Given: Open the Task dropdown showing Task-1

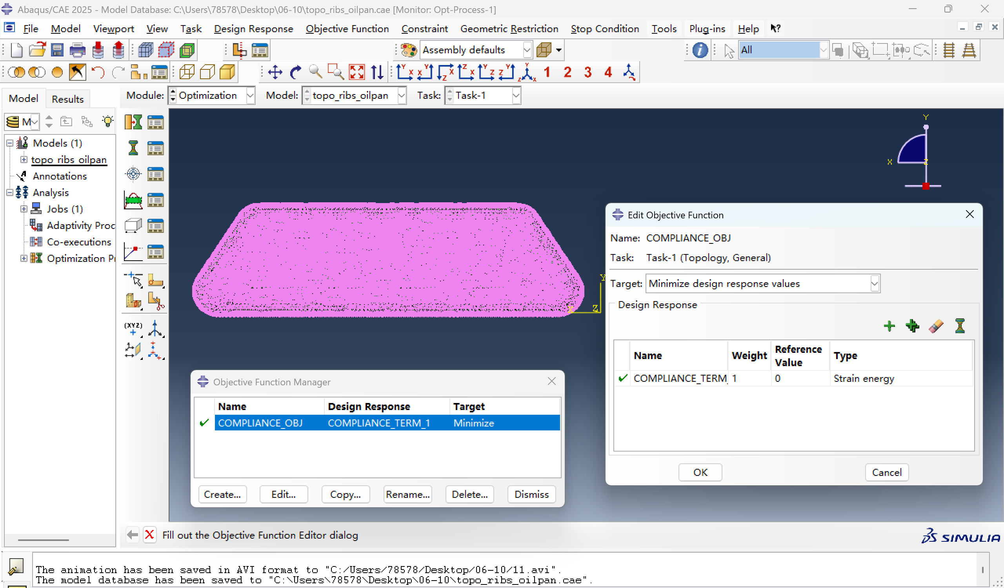Looking at the screenshot, I should coord(516,96).
